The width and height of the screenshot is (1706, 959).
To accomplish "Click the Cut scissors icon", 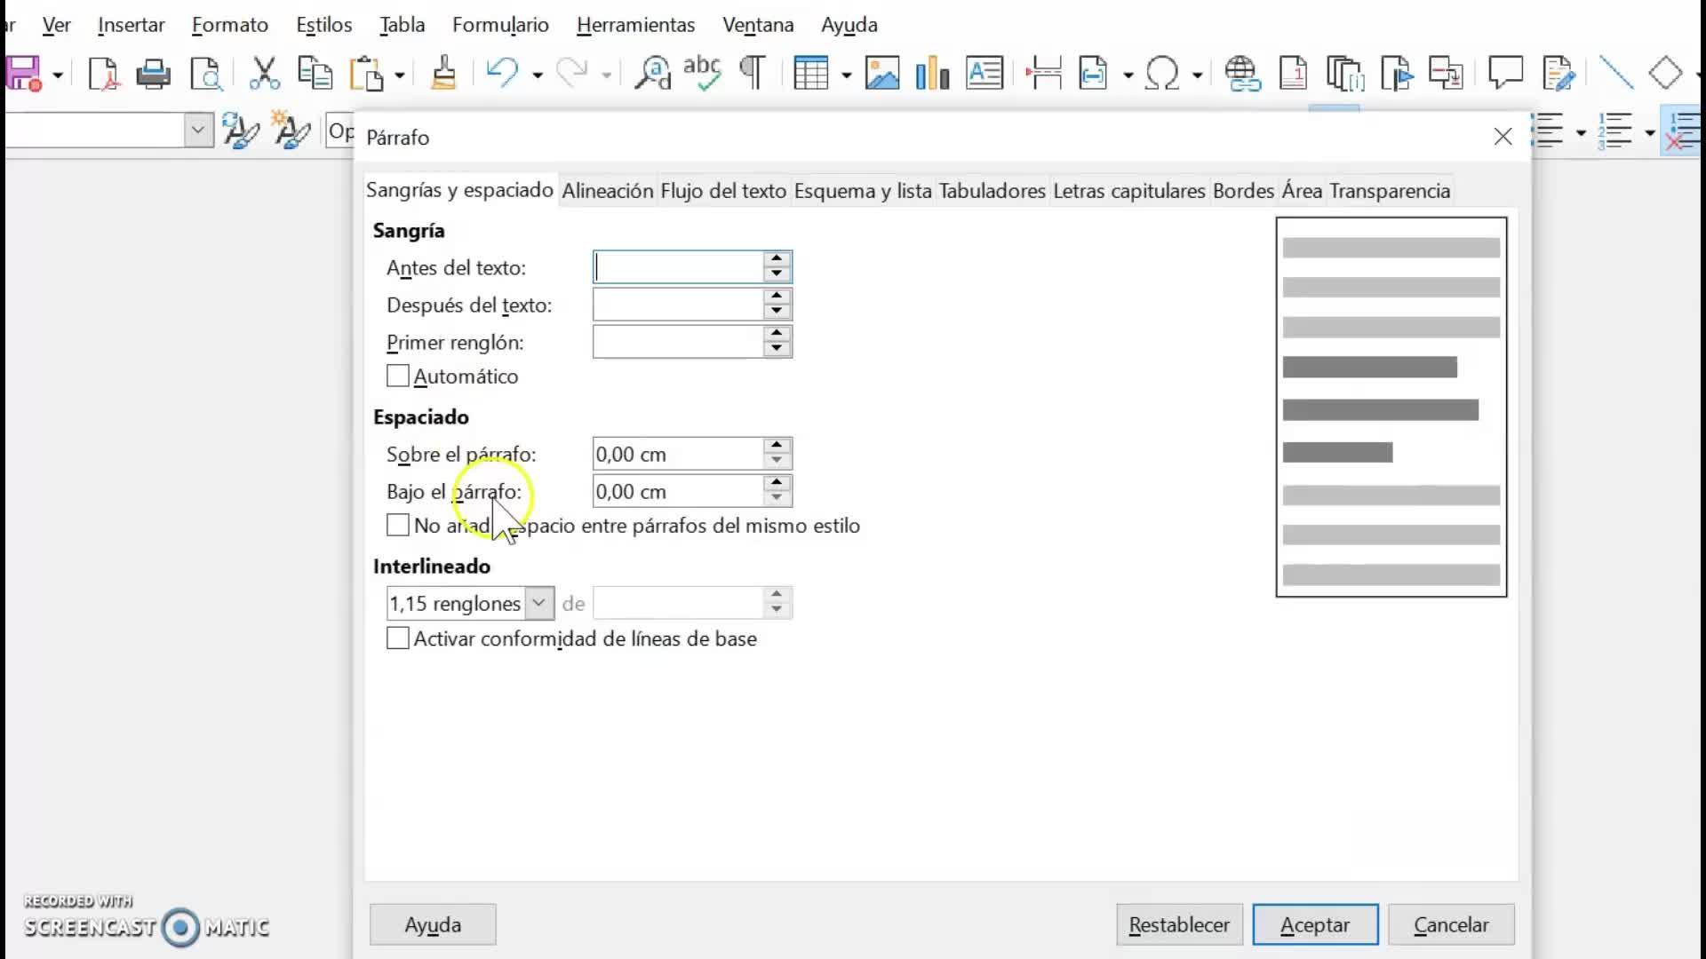I will pos(264,74).
